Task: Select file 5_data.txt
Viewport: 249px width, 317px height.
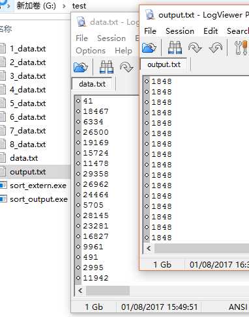Action: click(x=28, y=103)
